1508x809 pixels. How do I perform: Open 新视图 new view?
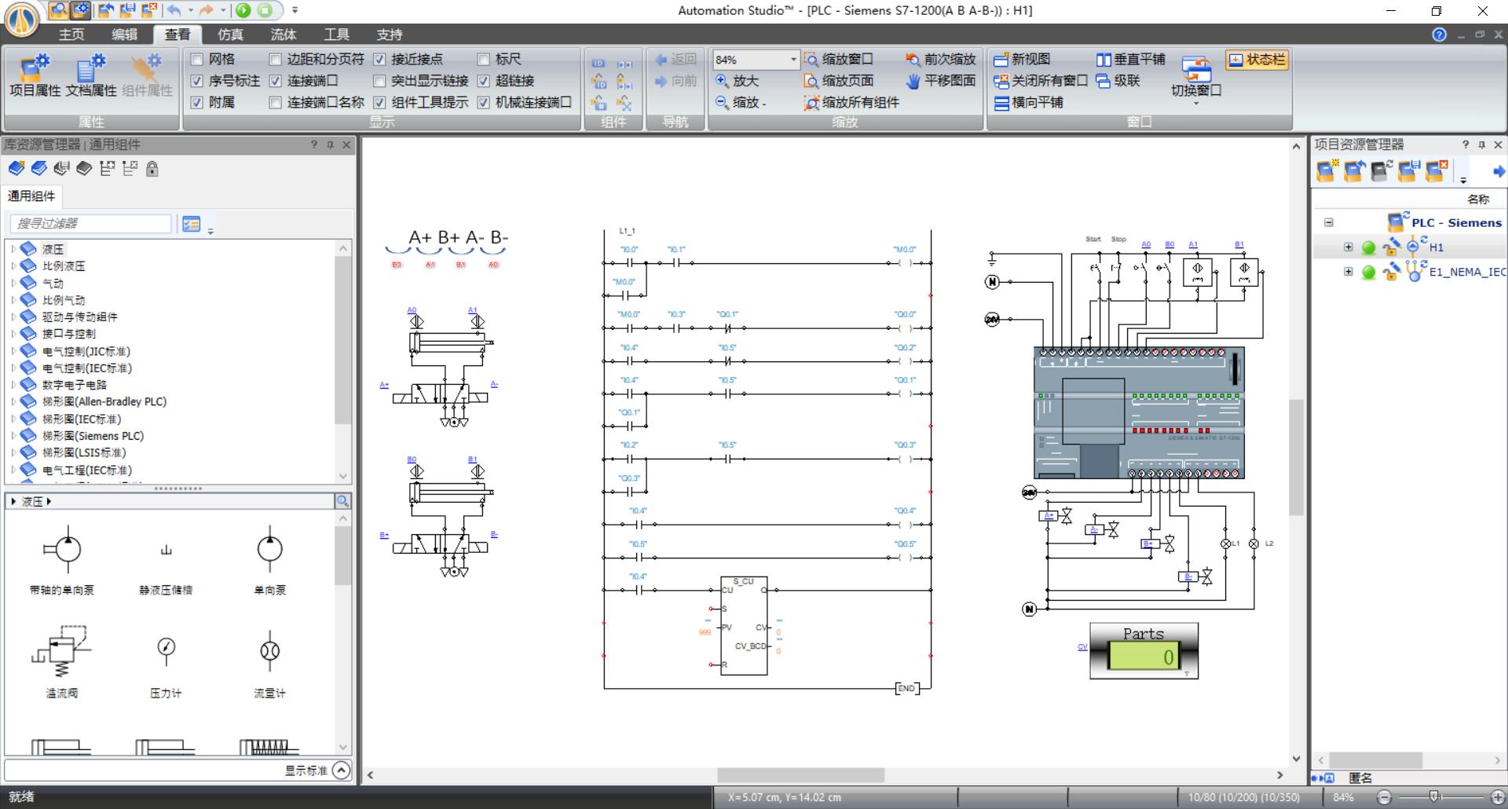click(1022, 60)
